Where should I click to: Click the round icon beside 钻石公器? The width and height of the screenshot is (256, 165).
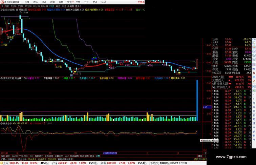click(x=1, y=123)
